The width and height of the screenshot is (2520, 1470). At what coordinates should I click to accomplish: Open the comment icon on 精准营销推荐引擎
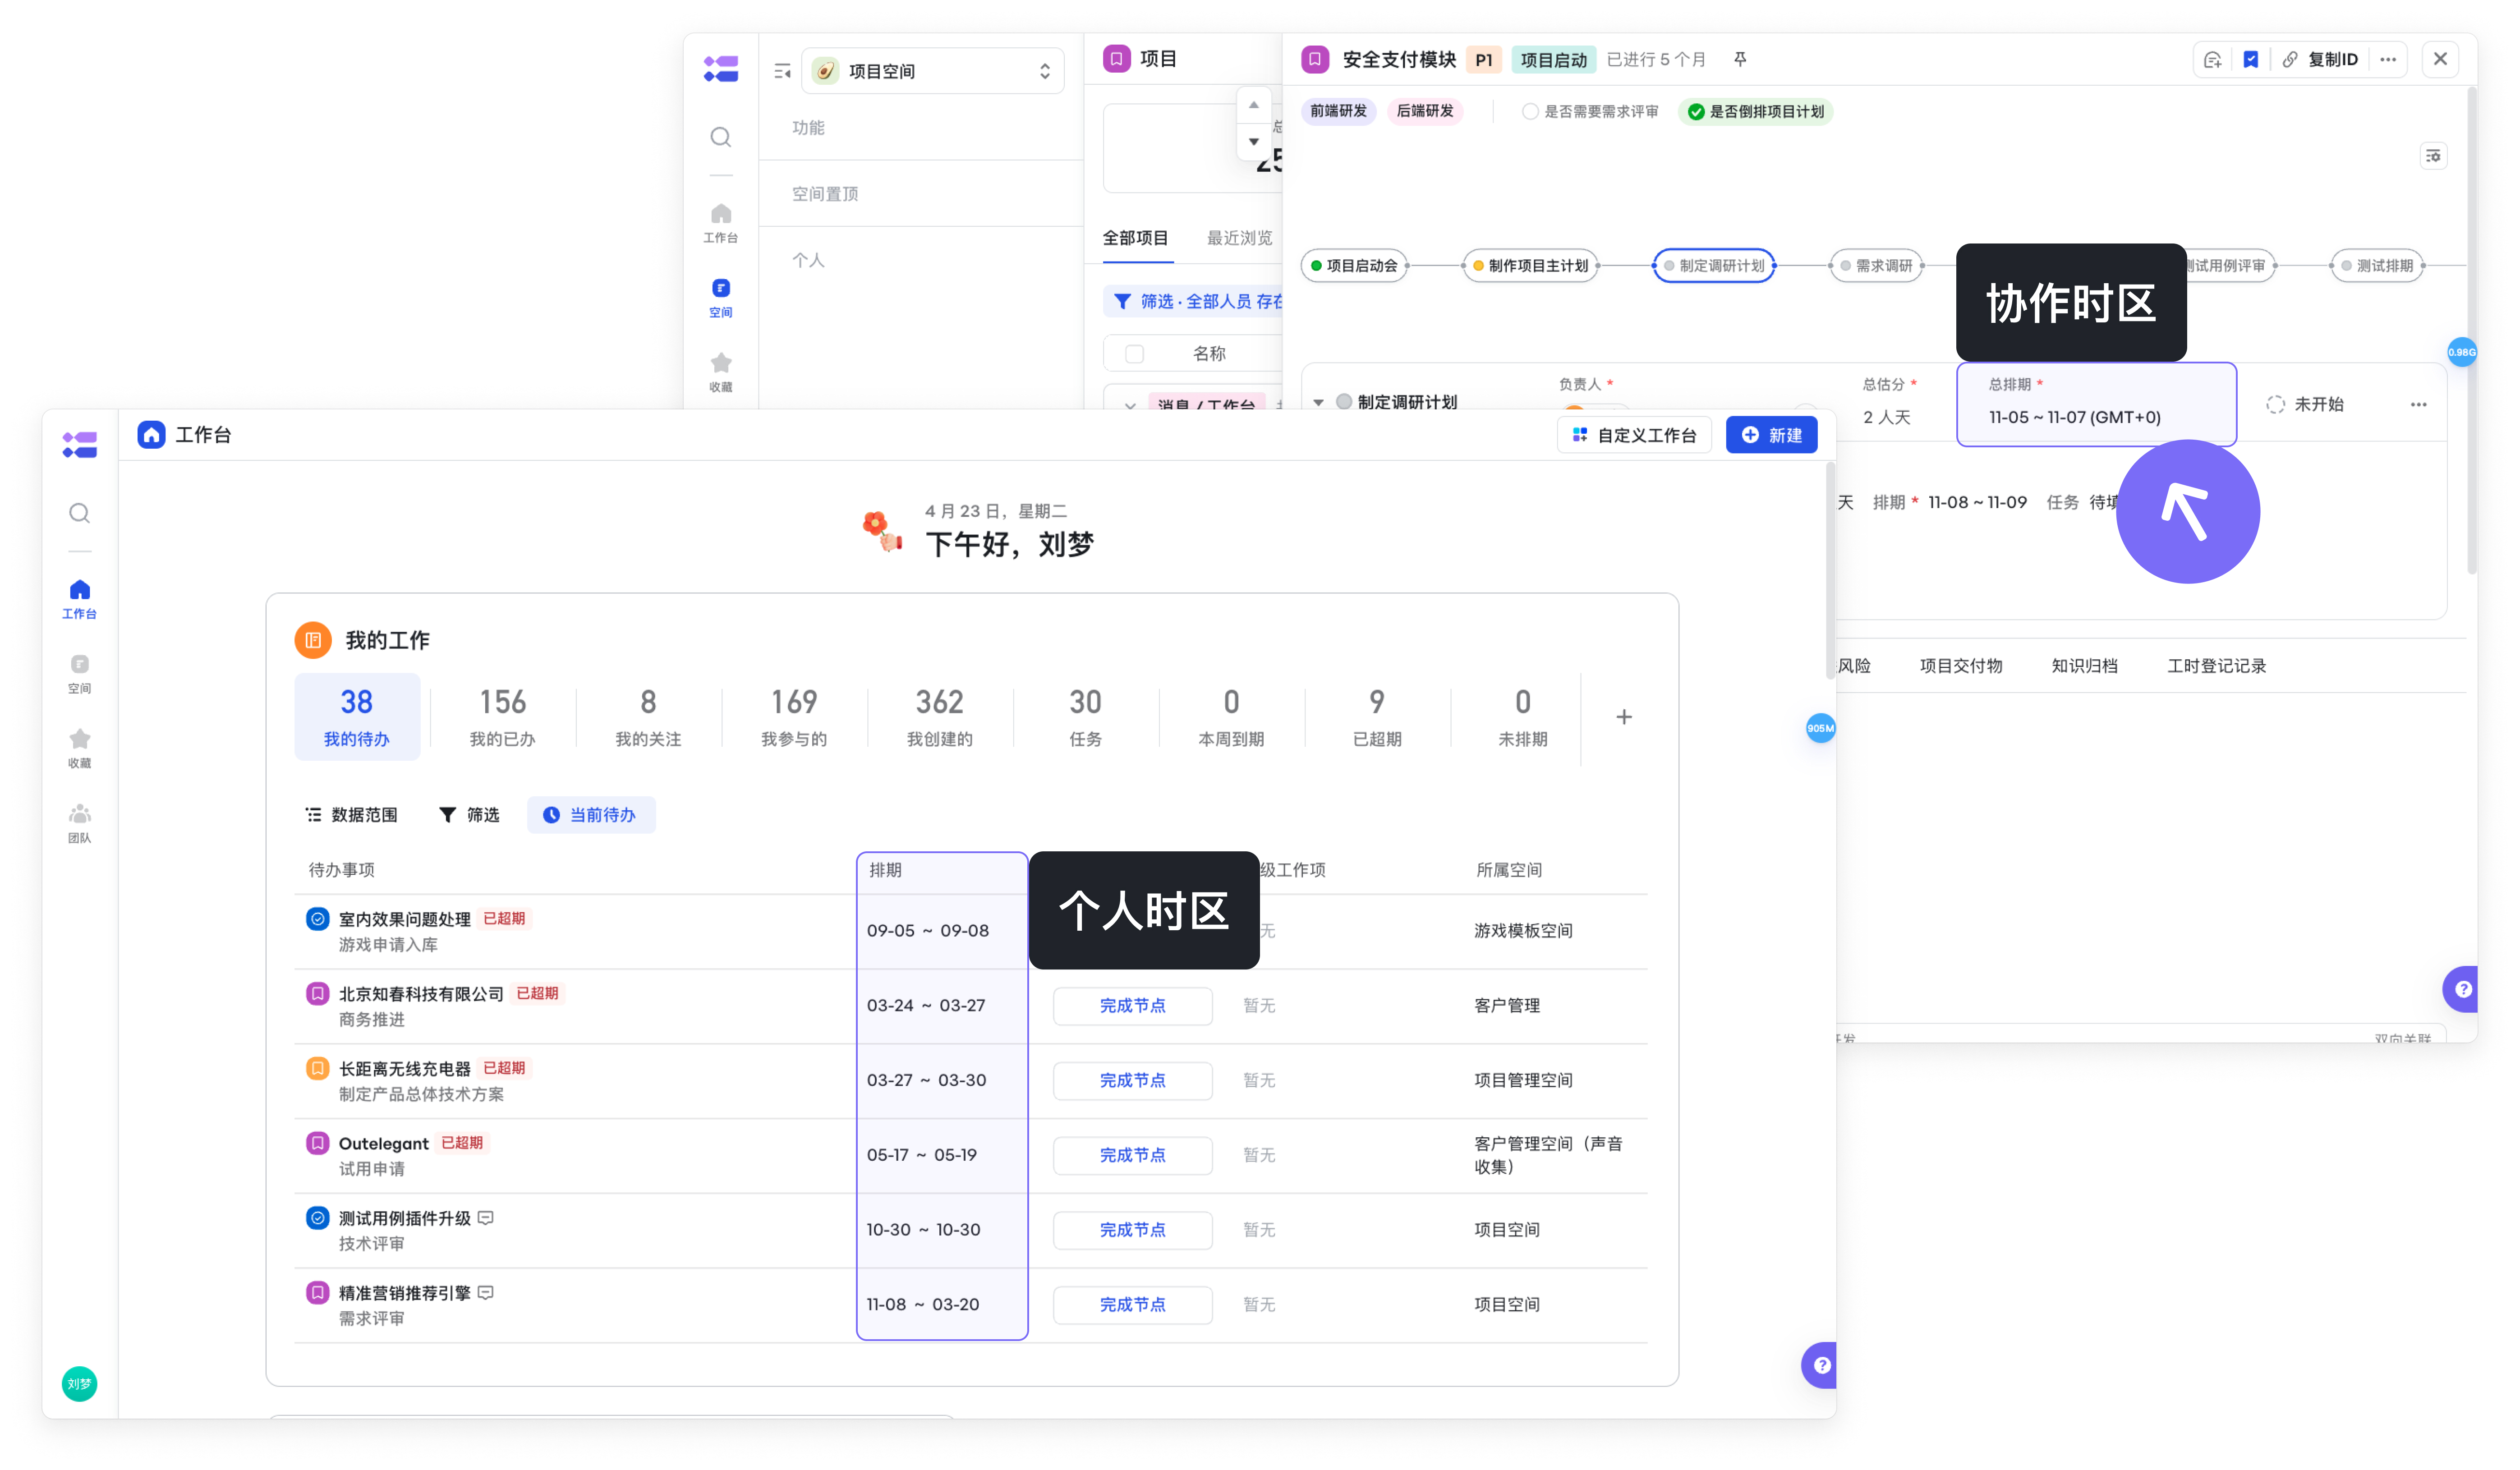tap(486, 1292)
